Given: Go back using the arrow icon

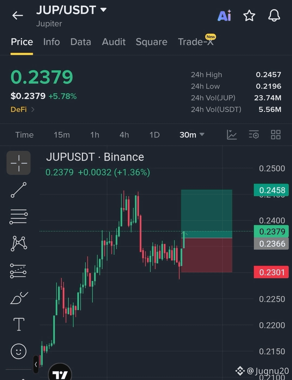Looking at the screenshot, I should coord(18,15).
